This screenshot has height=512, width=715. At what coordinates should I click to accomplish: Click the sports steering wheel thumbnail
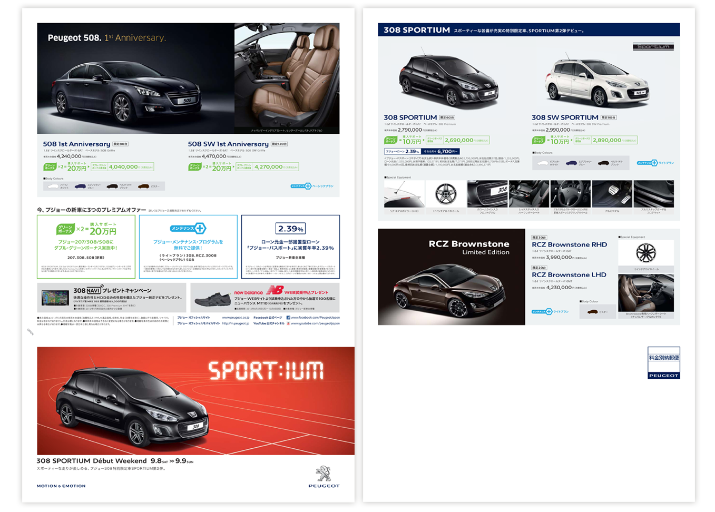[x=570, y=194]
